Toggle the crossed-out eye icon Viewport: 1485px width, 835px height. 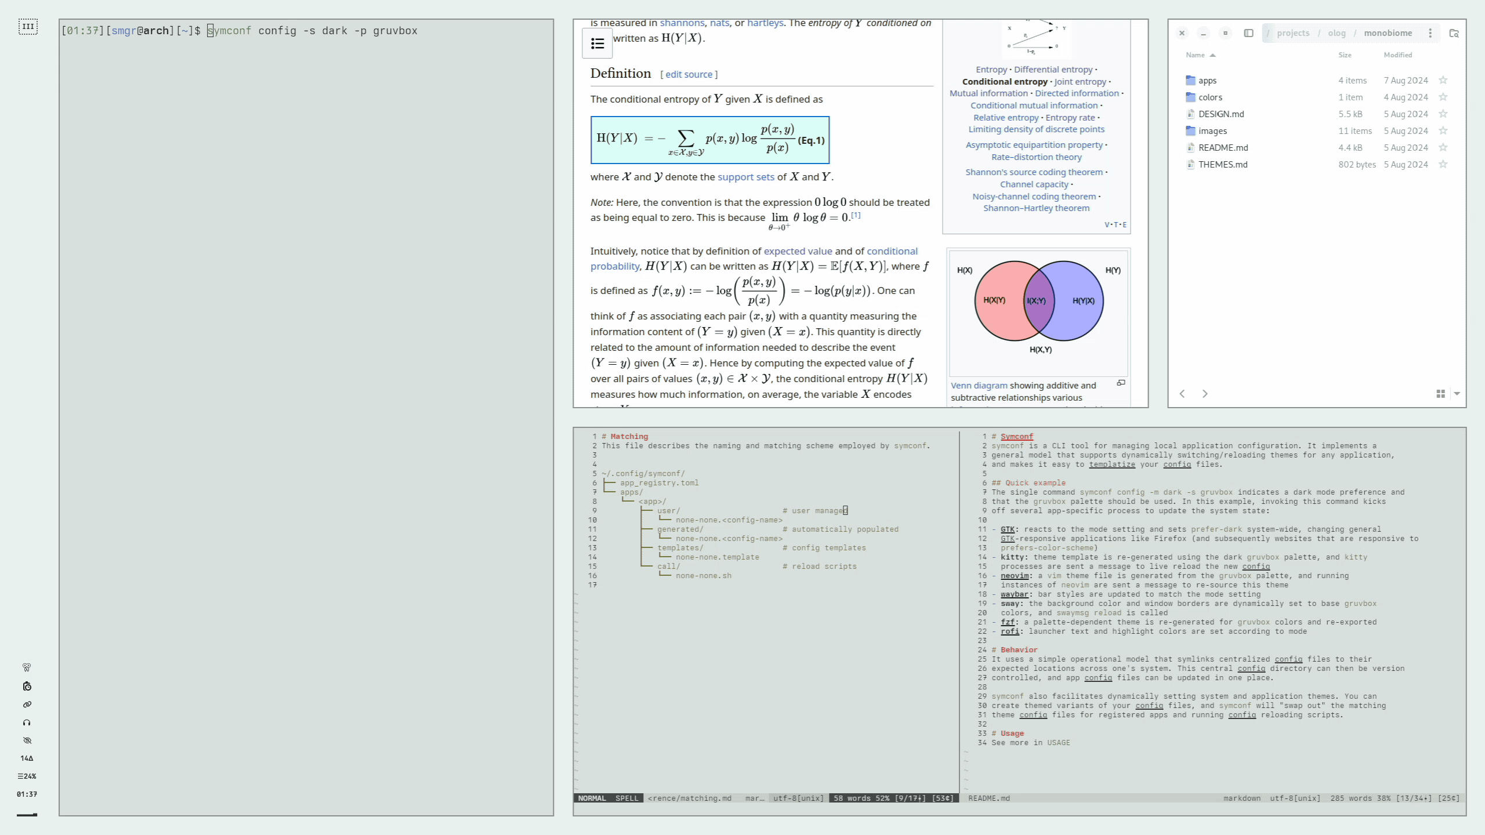(x=27, y=740)
